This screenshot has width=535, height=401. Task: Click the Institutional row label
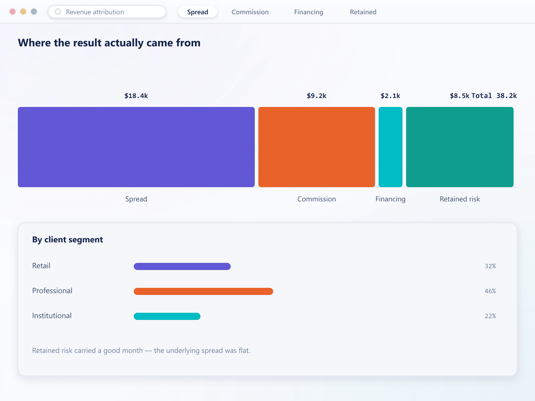point(52,316)
